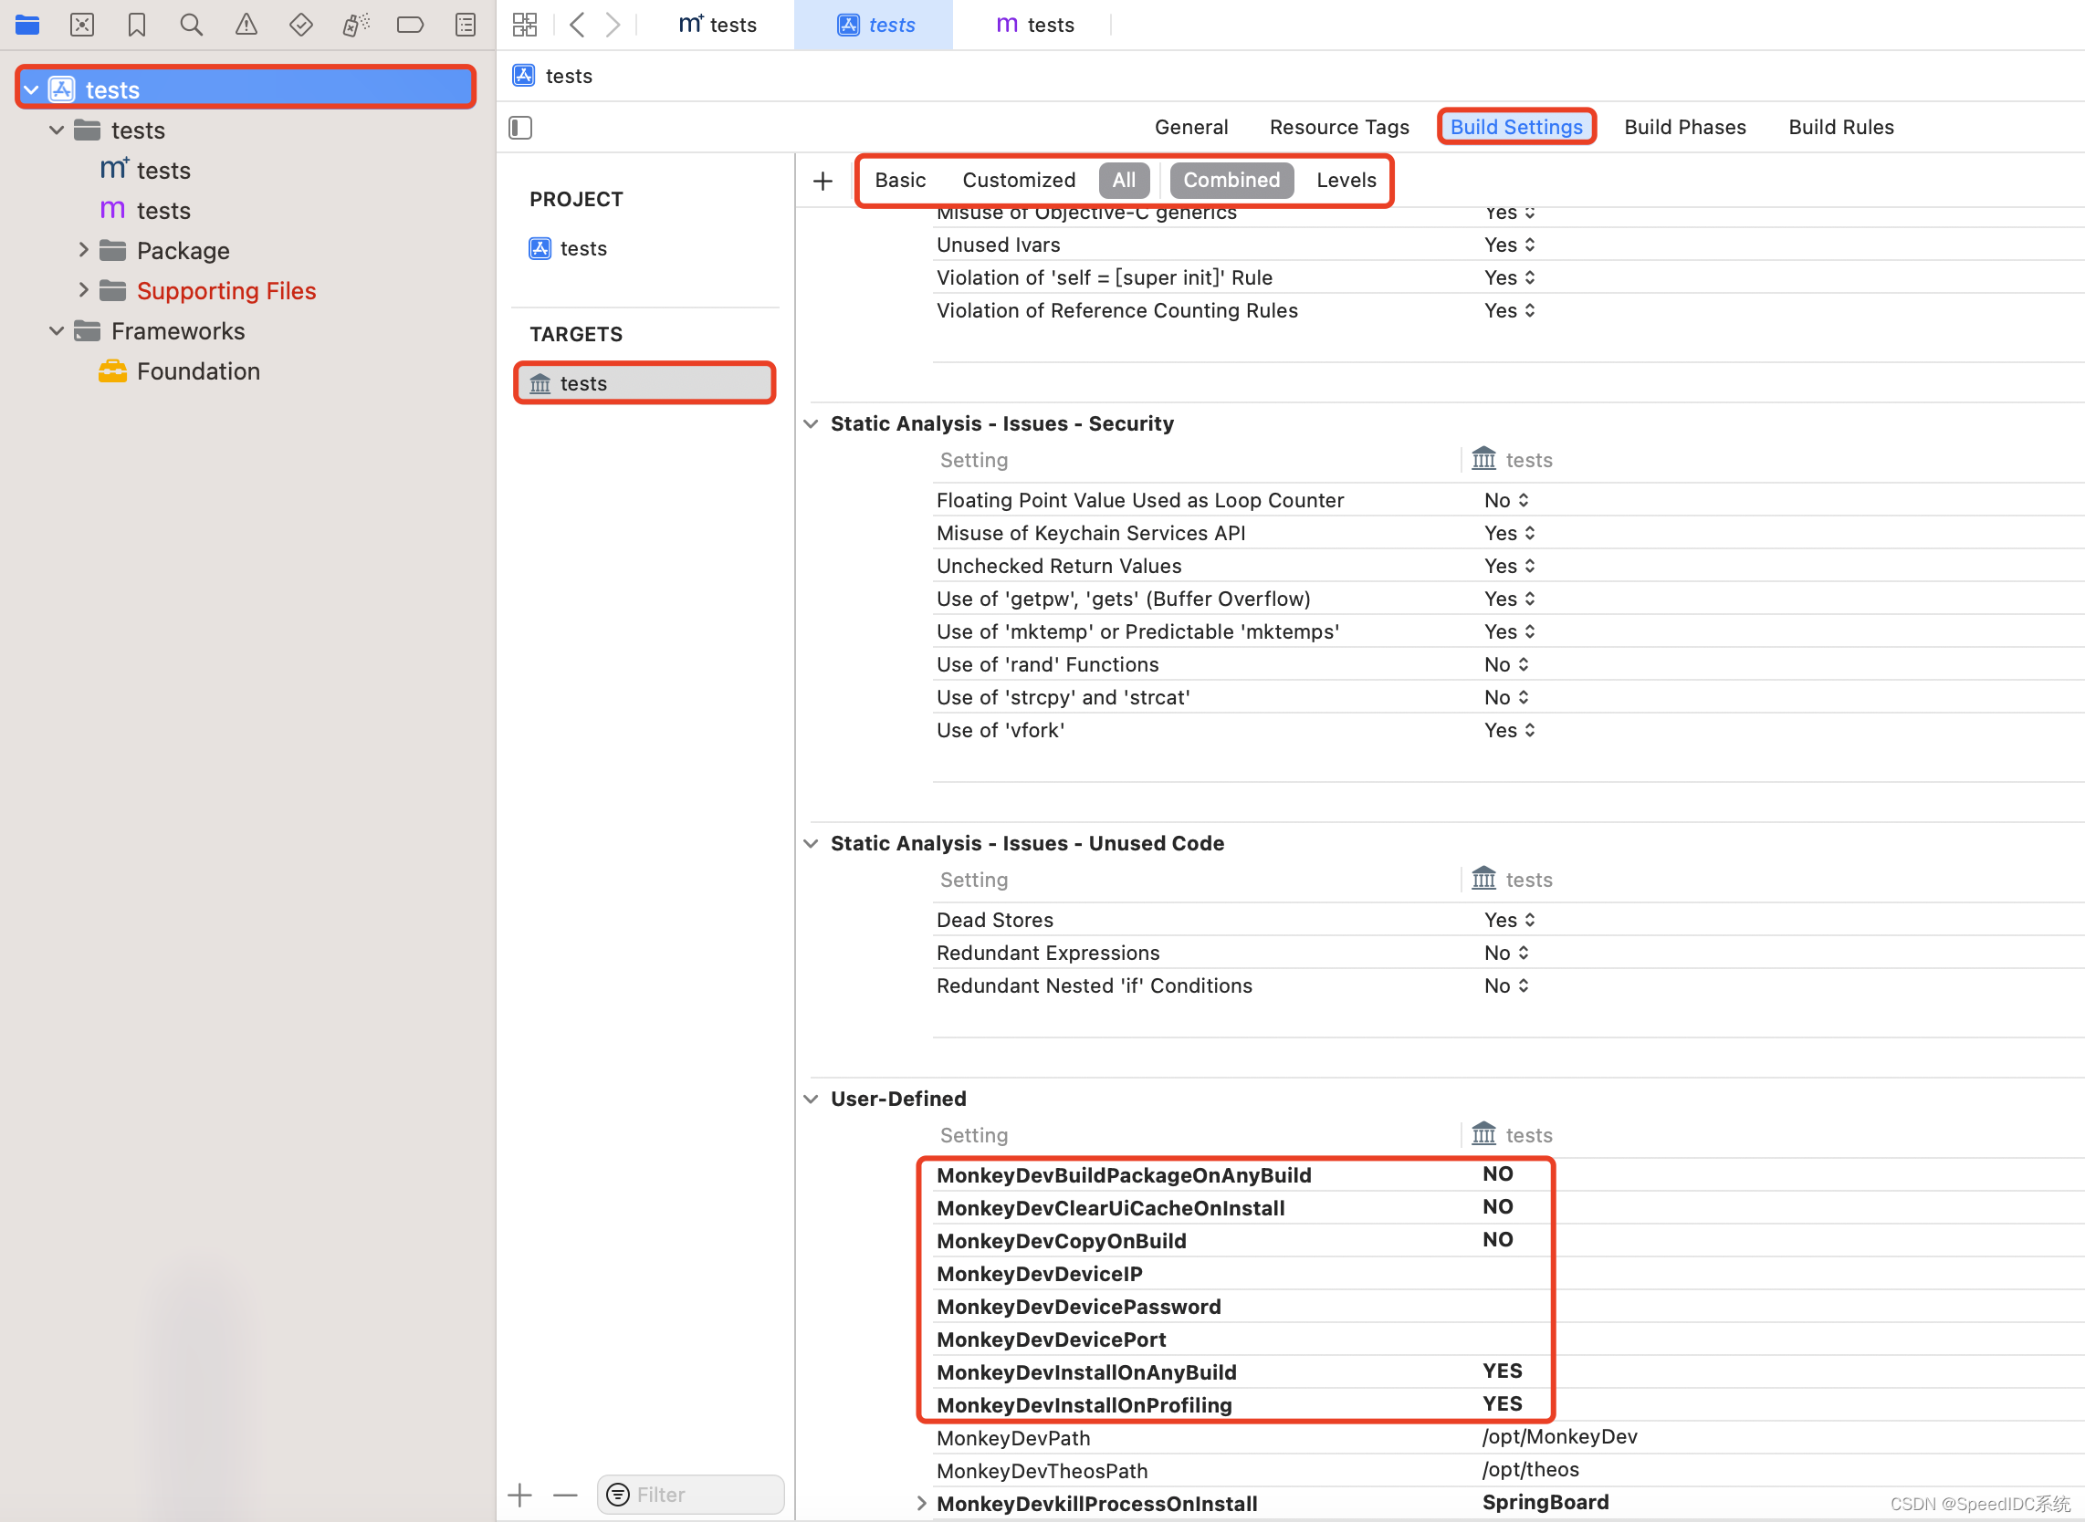Add a target with the bottom plus button
2085x1522 pixels.
519,1495
